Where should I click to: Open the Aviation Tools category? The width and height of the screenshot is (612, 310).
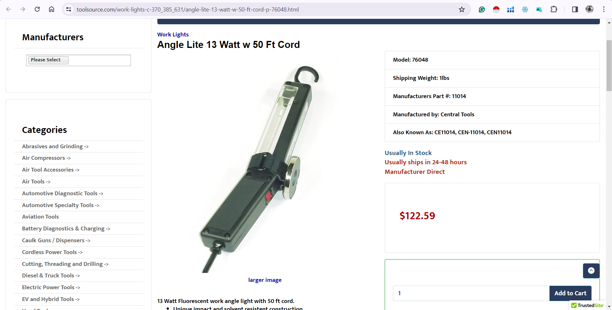(41, 217)
